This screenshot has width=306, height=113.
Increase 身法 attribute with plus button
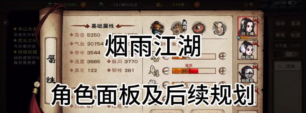pos(222,71)
